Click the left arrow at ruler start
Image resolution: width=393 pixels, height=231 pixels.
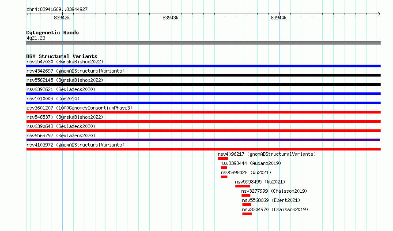point(28,14)
